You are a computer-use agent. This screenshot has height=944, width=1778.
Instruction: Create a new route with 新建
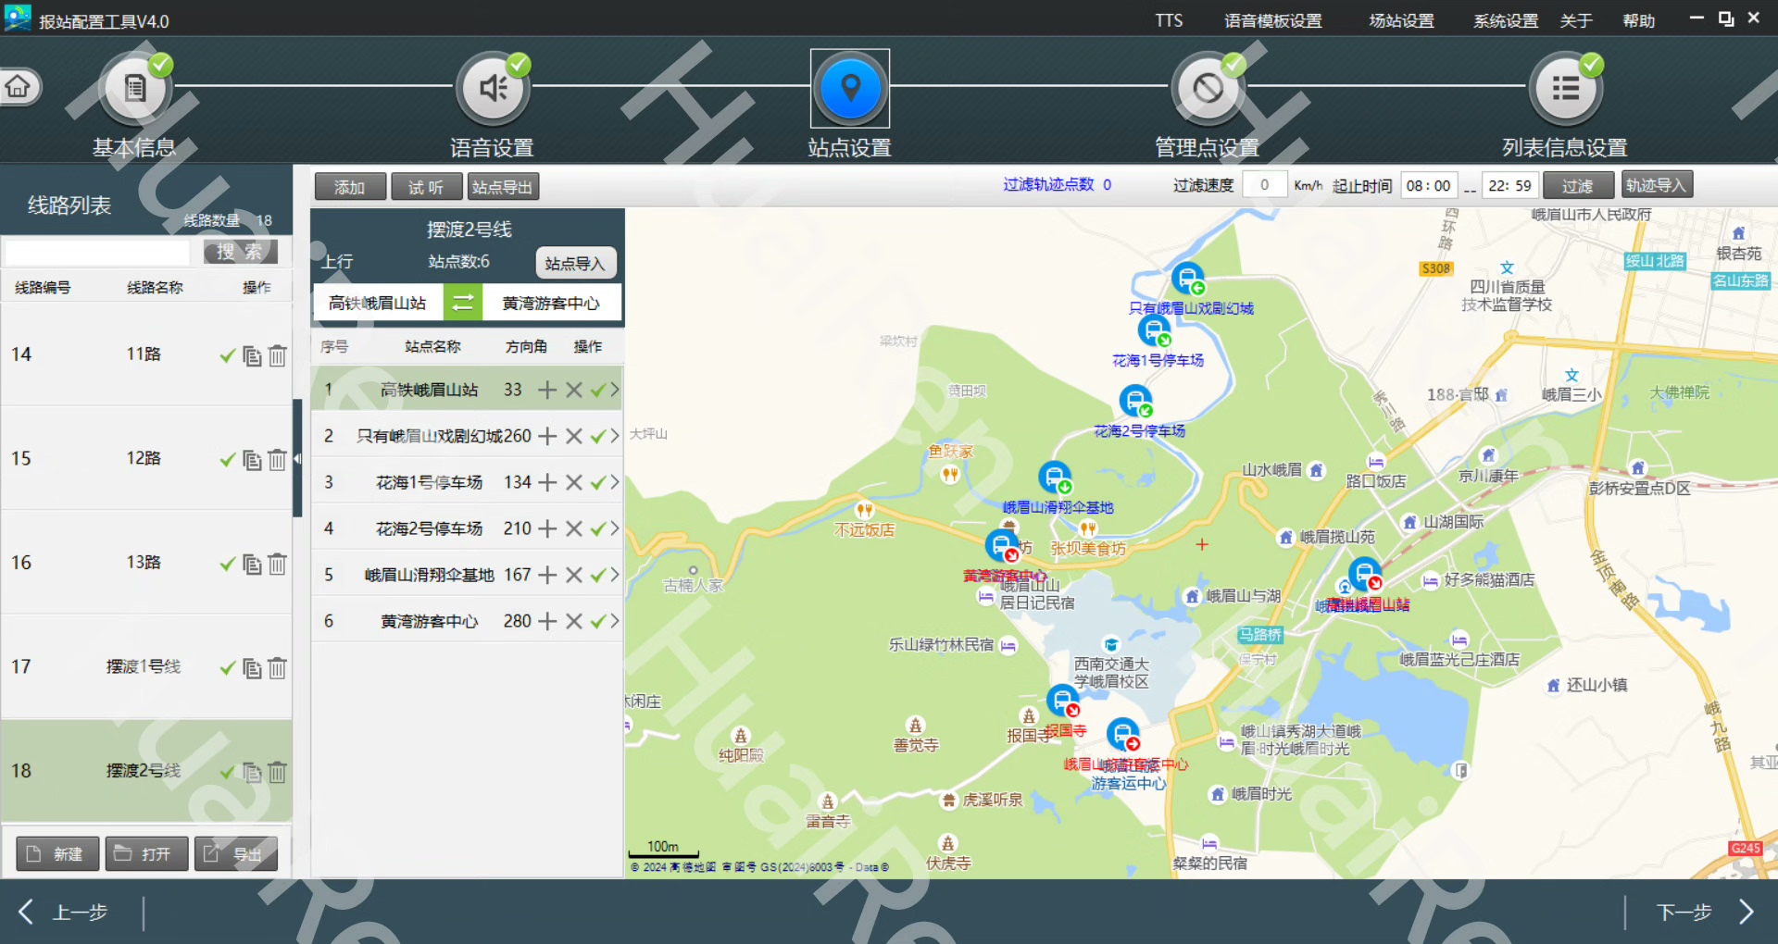pyautogui.click(x=57, y=853)
